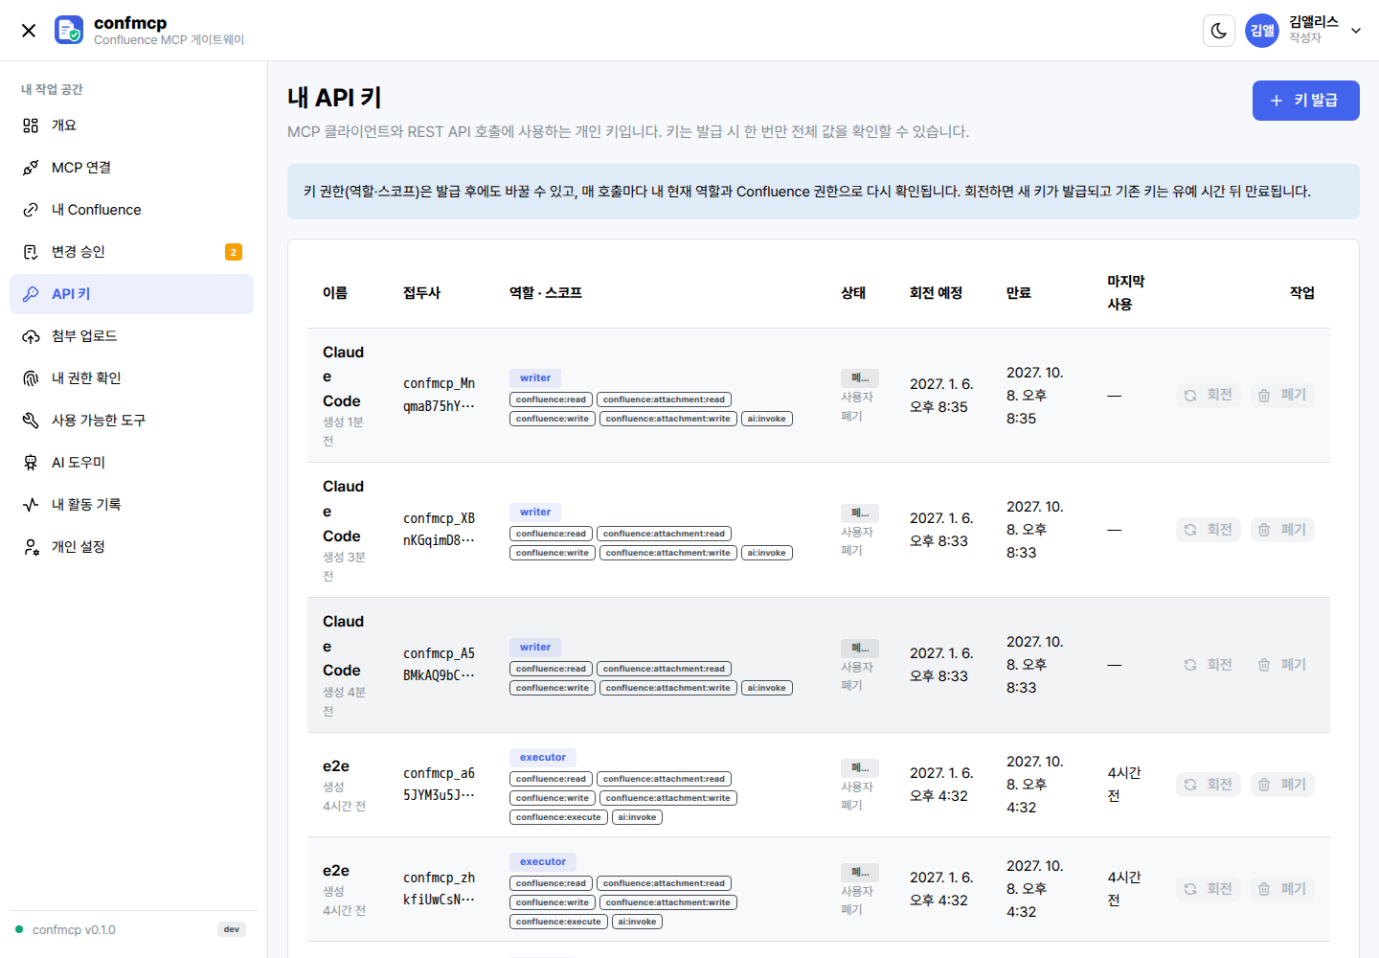Rotate the confmcp_Mn key with 회전
Image resolution: width=1379 pixels, height=958 pixels.
click(x=1209, y=395)
